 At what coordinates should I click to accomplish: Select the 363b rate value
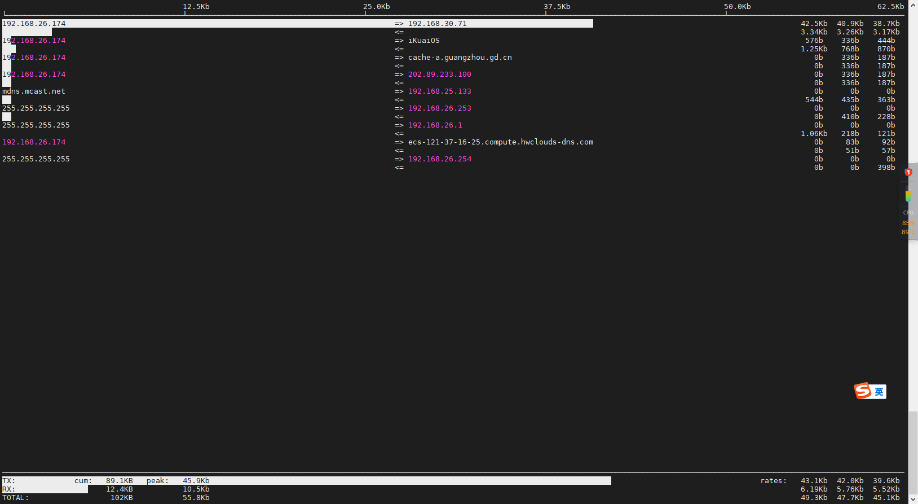pos(886,99)
